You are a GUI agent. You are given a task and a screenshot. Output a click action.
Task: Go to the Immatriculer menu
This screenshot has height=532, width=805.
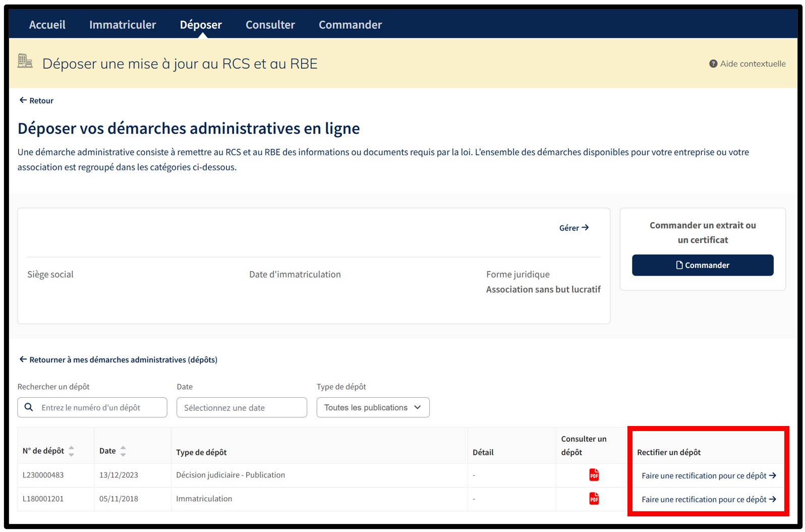pos(123,25)
